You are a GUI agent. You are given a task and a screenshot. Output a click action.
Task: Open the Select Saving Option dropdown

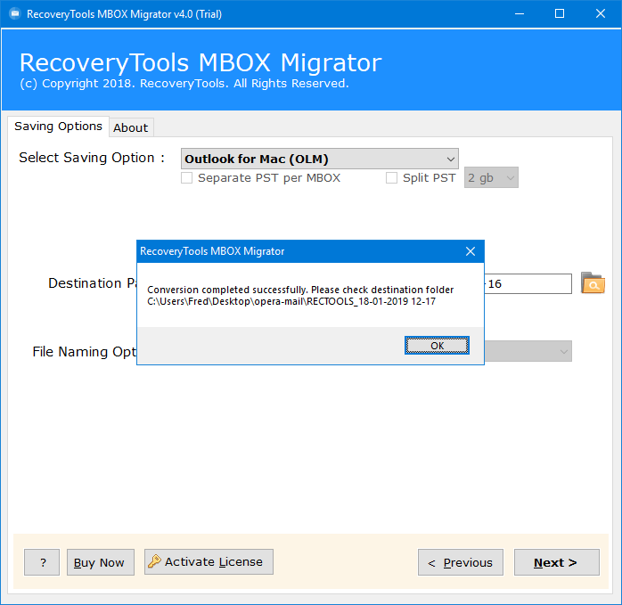[x=319, y=159]
